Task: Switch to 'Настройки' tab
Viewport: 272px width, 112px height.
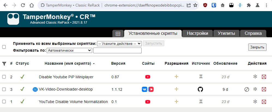Action: coord(198,33)
